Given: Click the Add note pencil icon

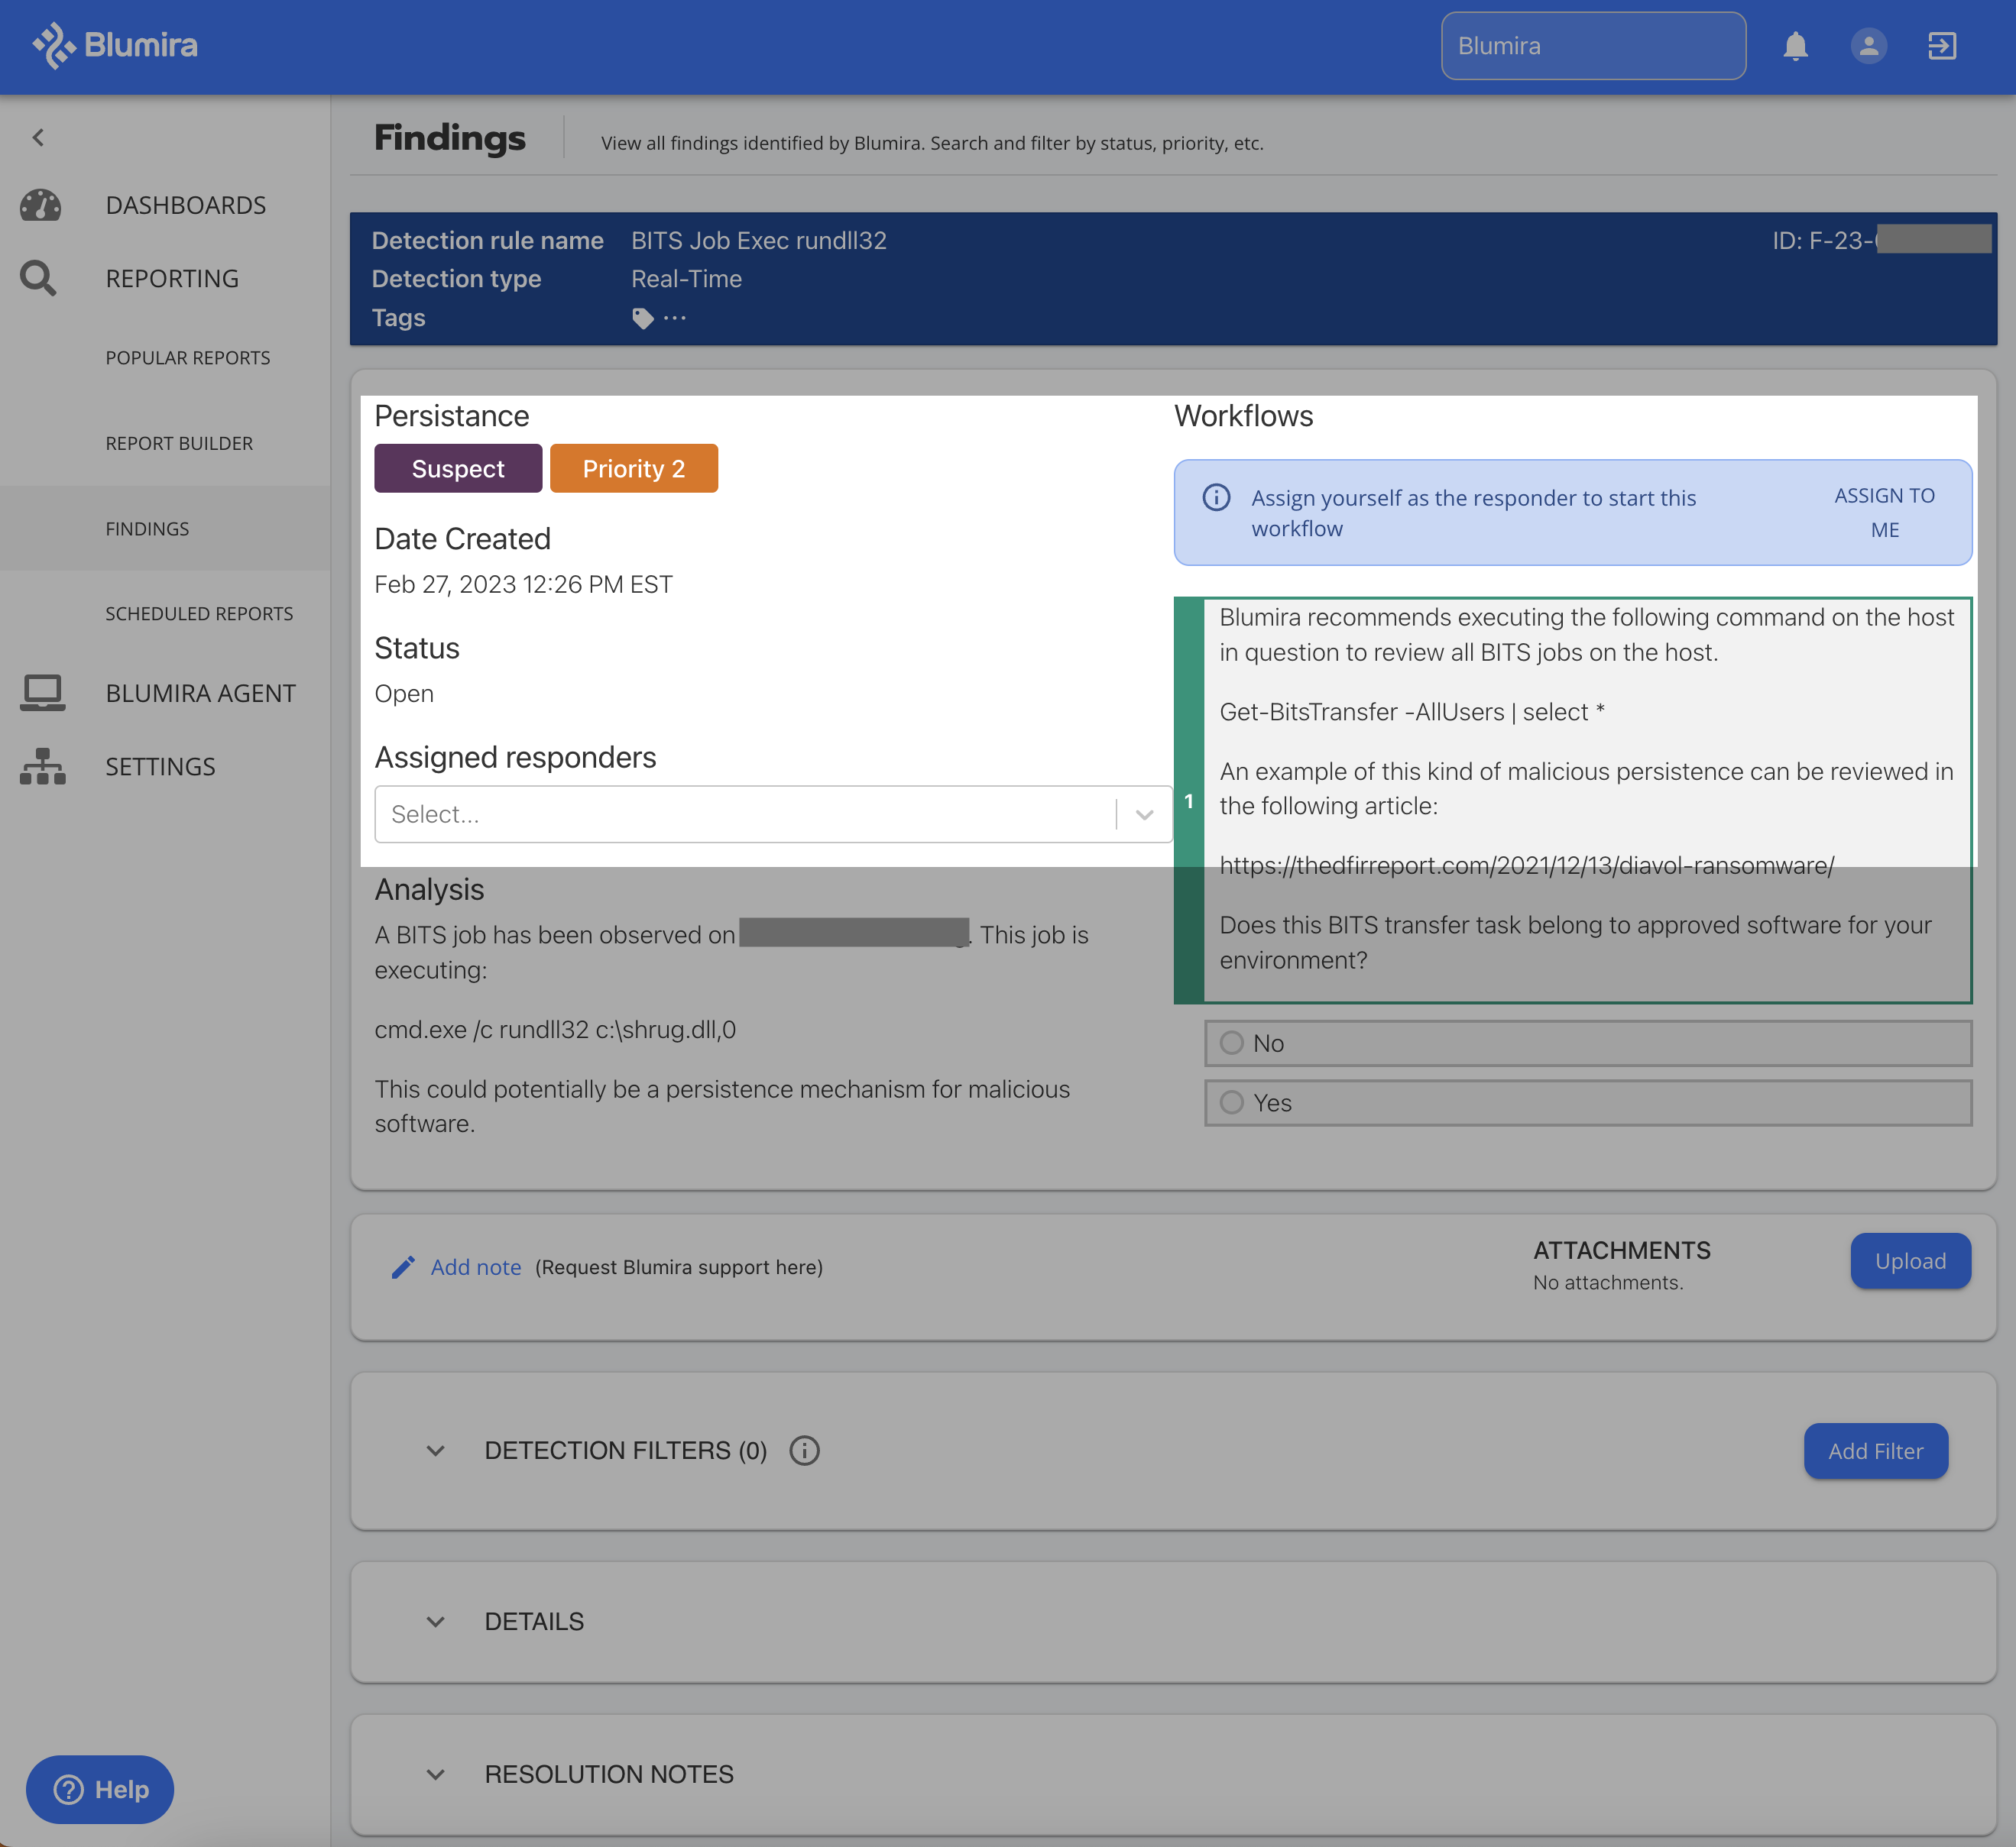Looking at the screenshot, I should click(403, 1267).
